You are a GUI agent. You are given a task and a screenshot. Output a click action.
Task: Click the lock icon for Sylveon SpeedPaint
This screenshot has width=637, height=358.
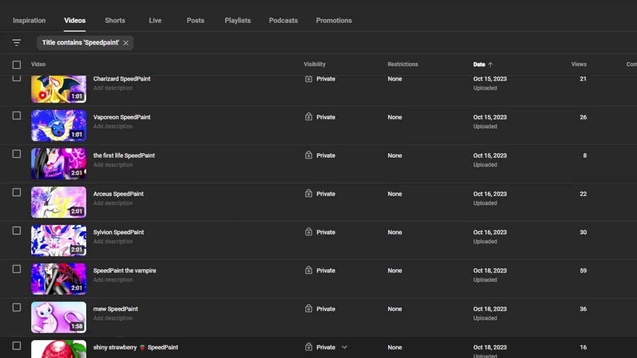[309, 232]
